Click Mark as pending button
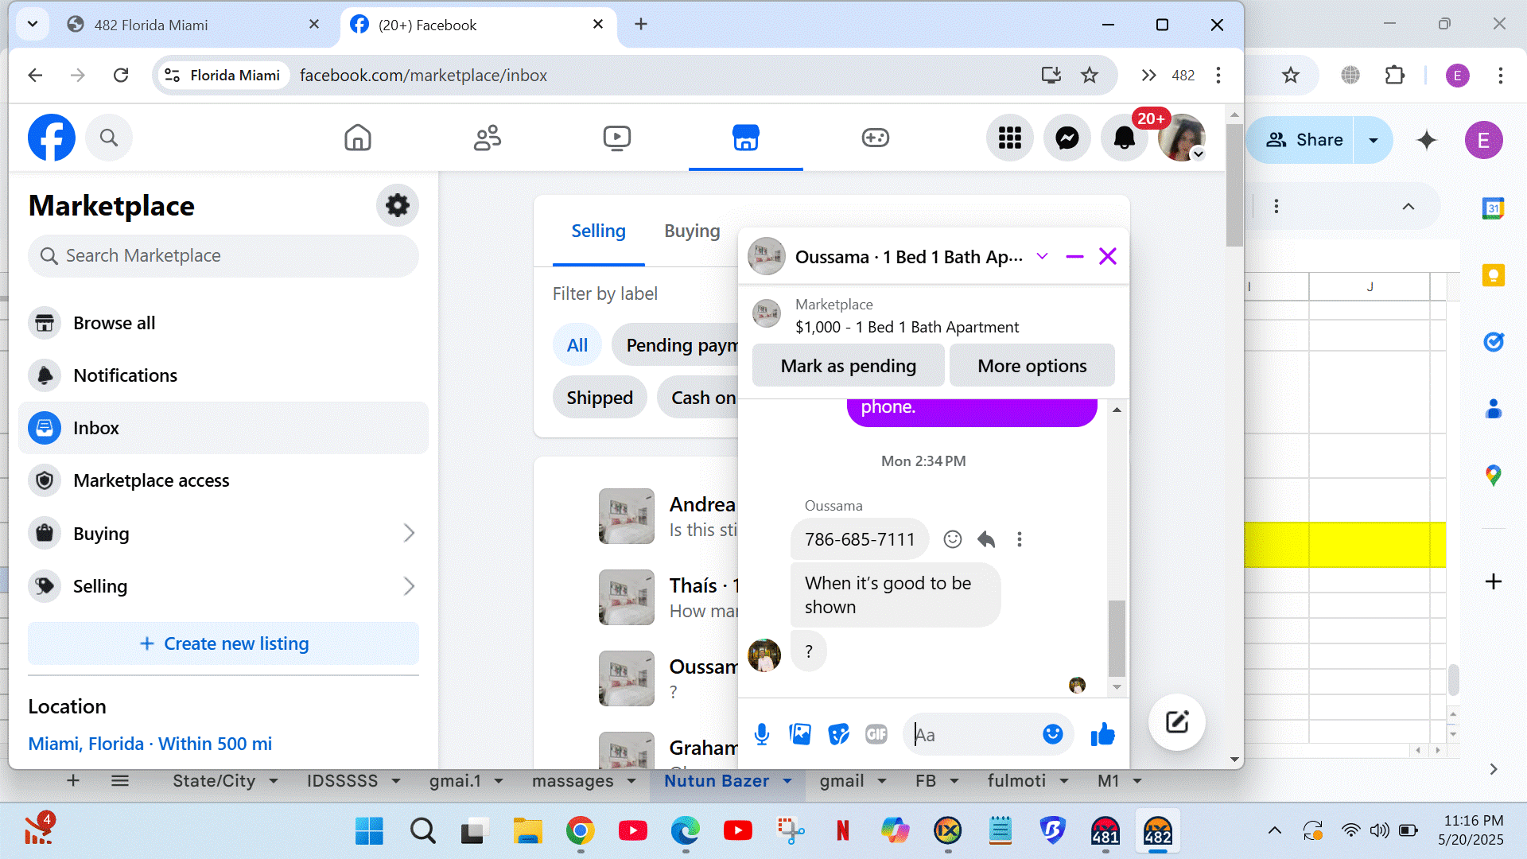This screenshot has height=859, width=1527. (x=848, y=366)
